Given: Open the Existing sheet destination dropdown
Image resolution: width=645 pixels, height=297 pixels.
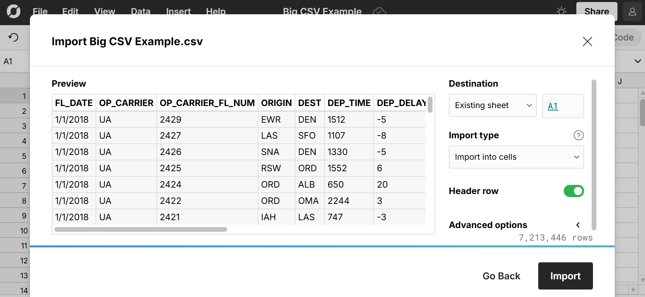Looking at the screenshot, I should click(x=492, y=105).
